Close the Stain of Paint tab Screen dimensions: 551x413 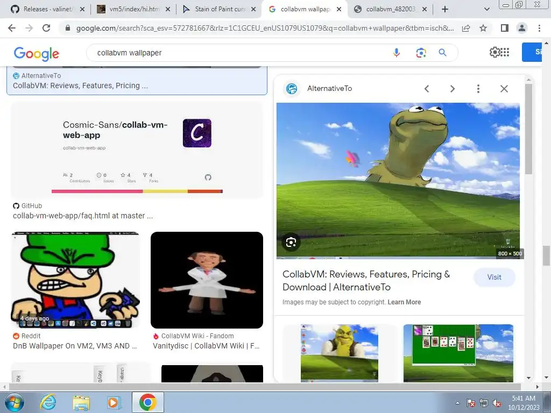pos(253,9)
